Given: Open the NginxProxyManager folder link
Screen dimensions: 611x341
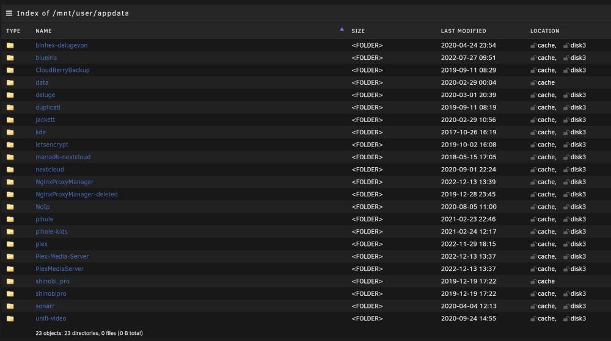Looking at the screenshot, I should [64, 182].
